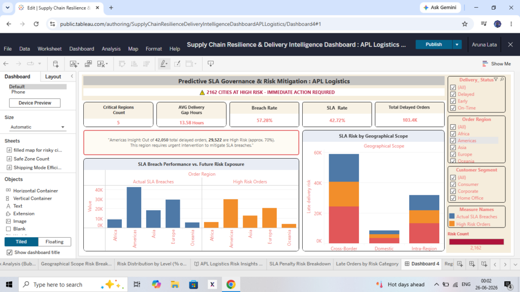Viewport: 520px width, 292px height.
Task: Open the Worksheet menu
Action: point(49,49)
